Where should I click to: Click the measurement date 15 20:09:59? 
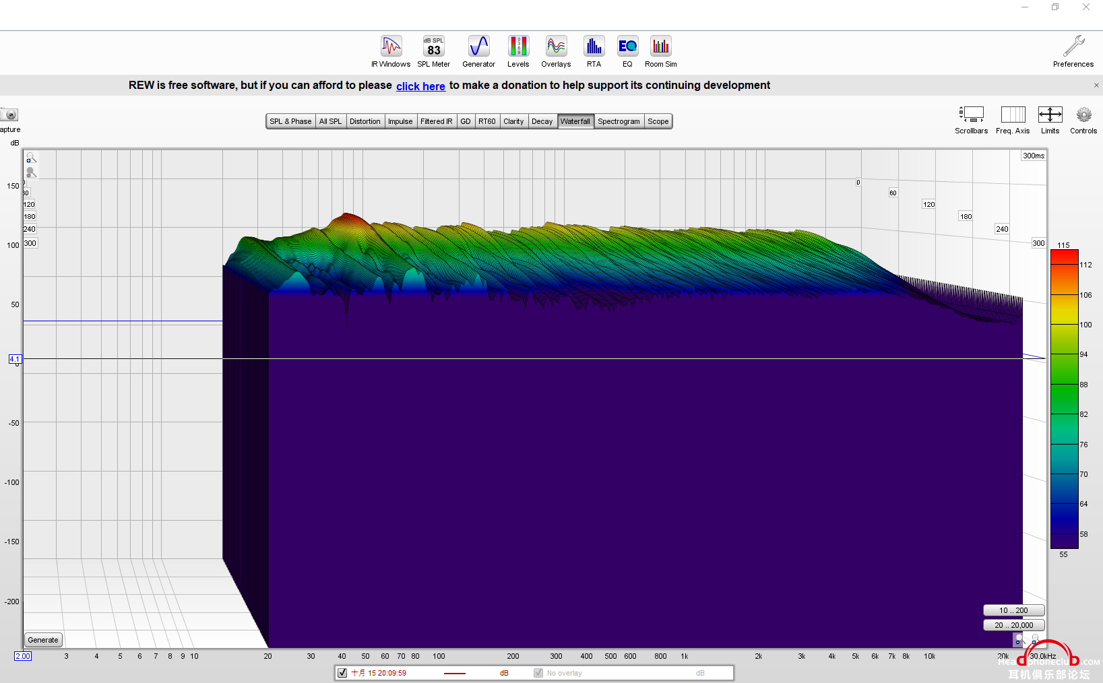pyautogui.click(x=379, y=673)
